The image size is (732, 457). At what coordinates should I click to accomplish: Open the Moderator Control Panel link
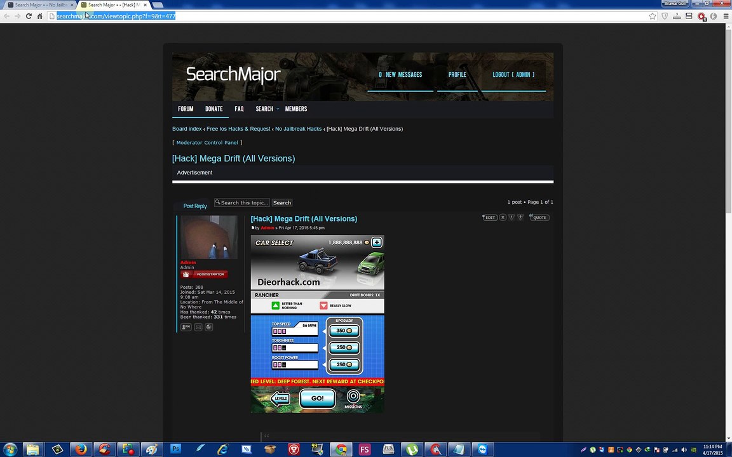click(207, 143)
